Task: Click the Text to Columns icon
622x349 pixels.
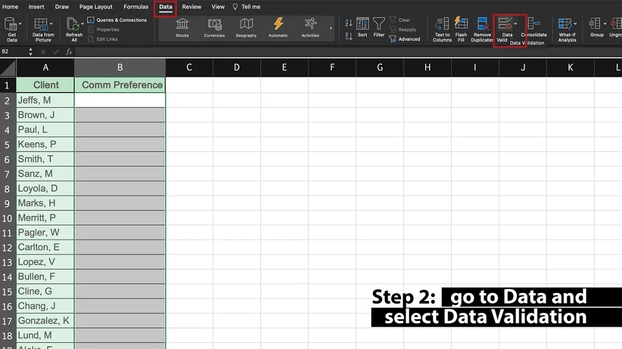Action: (442, 28)
